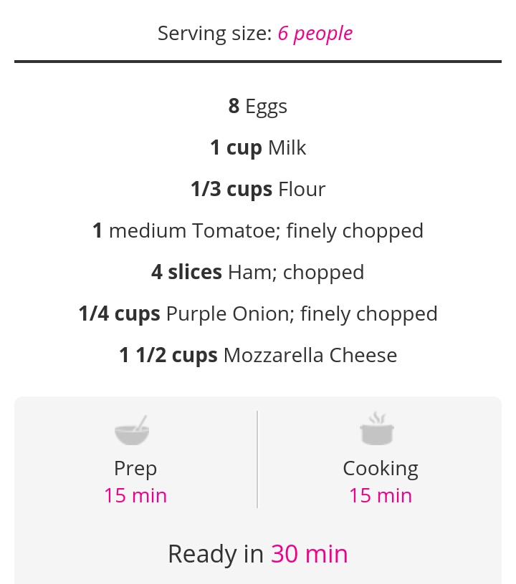Click the 1 cup Milk ingredient
516x584 pixels.
click(x=258, y=148)
